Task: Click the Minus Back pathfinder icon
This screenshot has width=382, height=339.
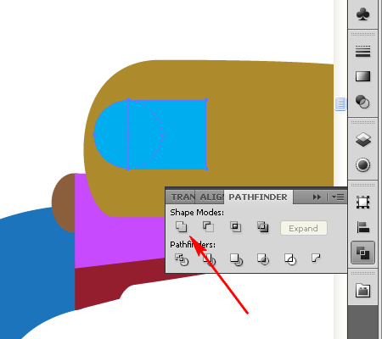Action: coord(316,258)
